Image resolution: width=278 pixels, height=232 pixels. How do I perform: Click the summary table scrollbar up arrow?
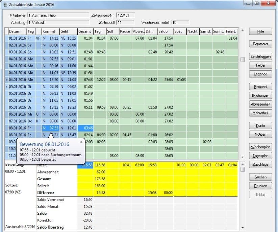pos(243,164)
